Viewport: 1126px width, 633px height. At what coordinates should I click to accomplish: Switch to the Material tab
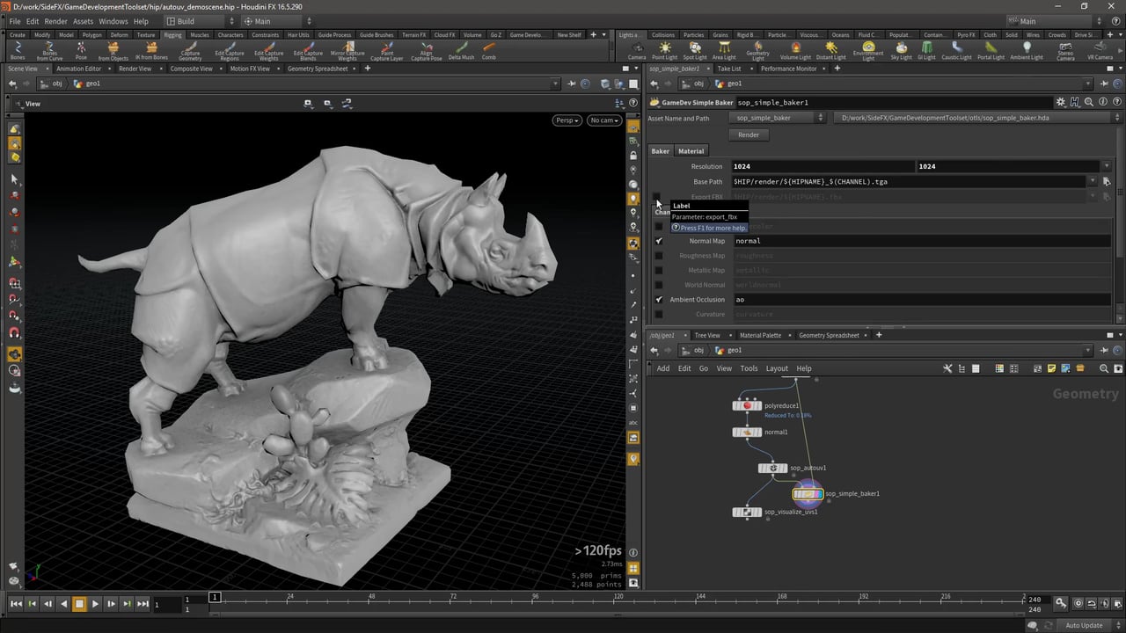691,151
